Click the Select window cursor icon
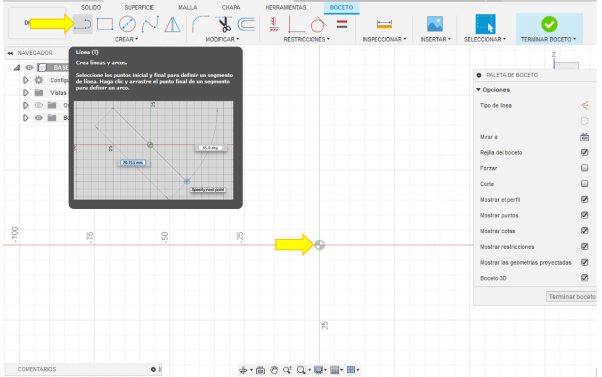 click(x=485, y=24)
